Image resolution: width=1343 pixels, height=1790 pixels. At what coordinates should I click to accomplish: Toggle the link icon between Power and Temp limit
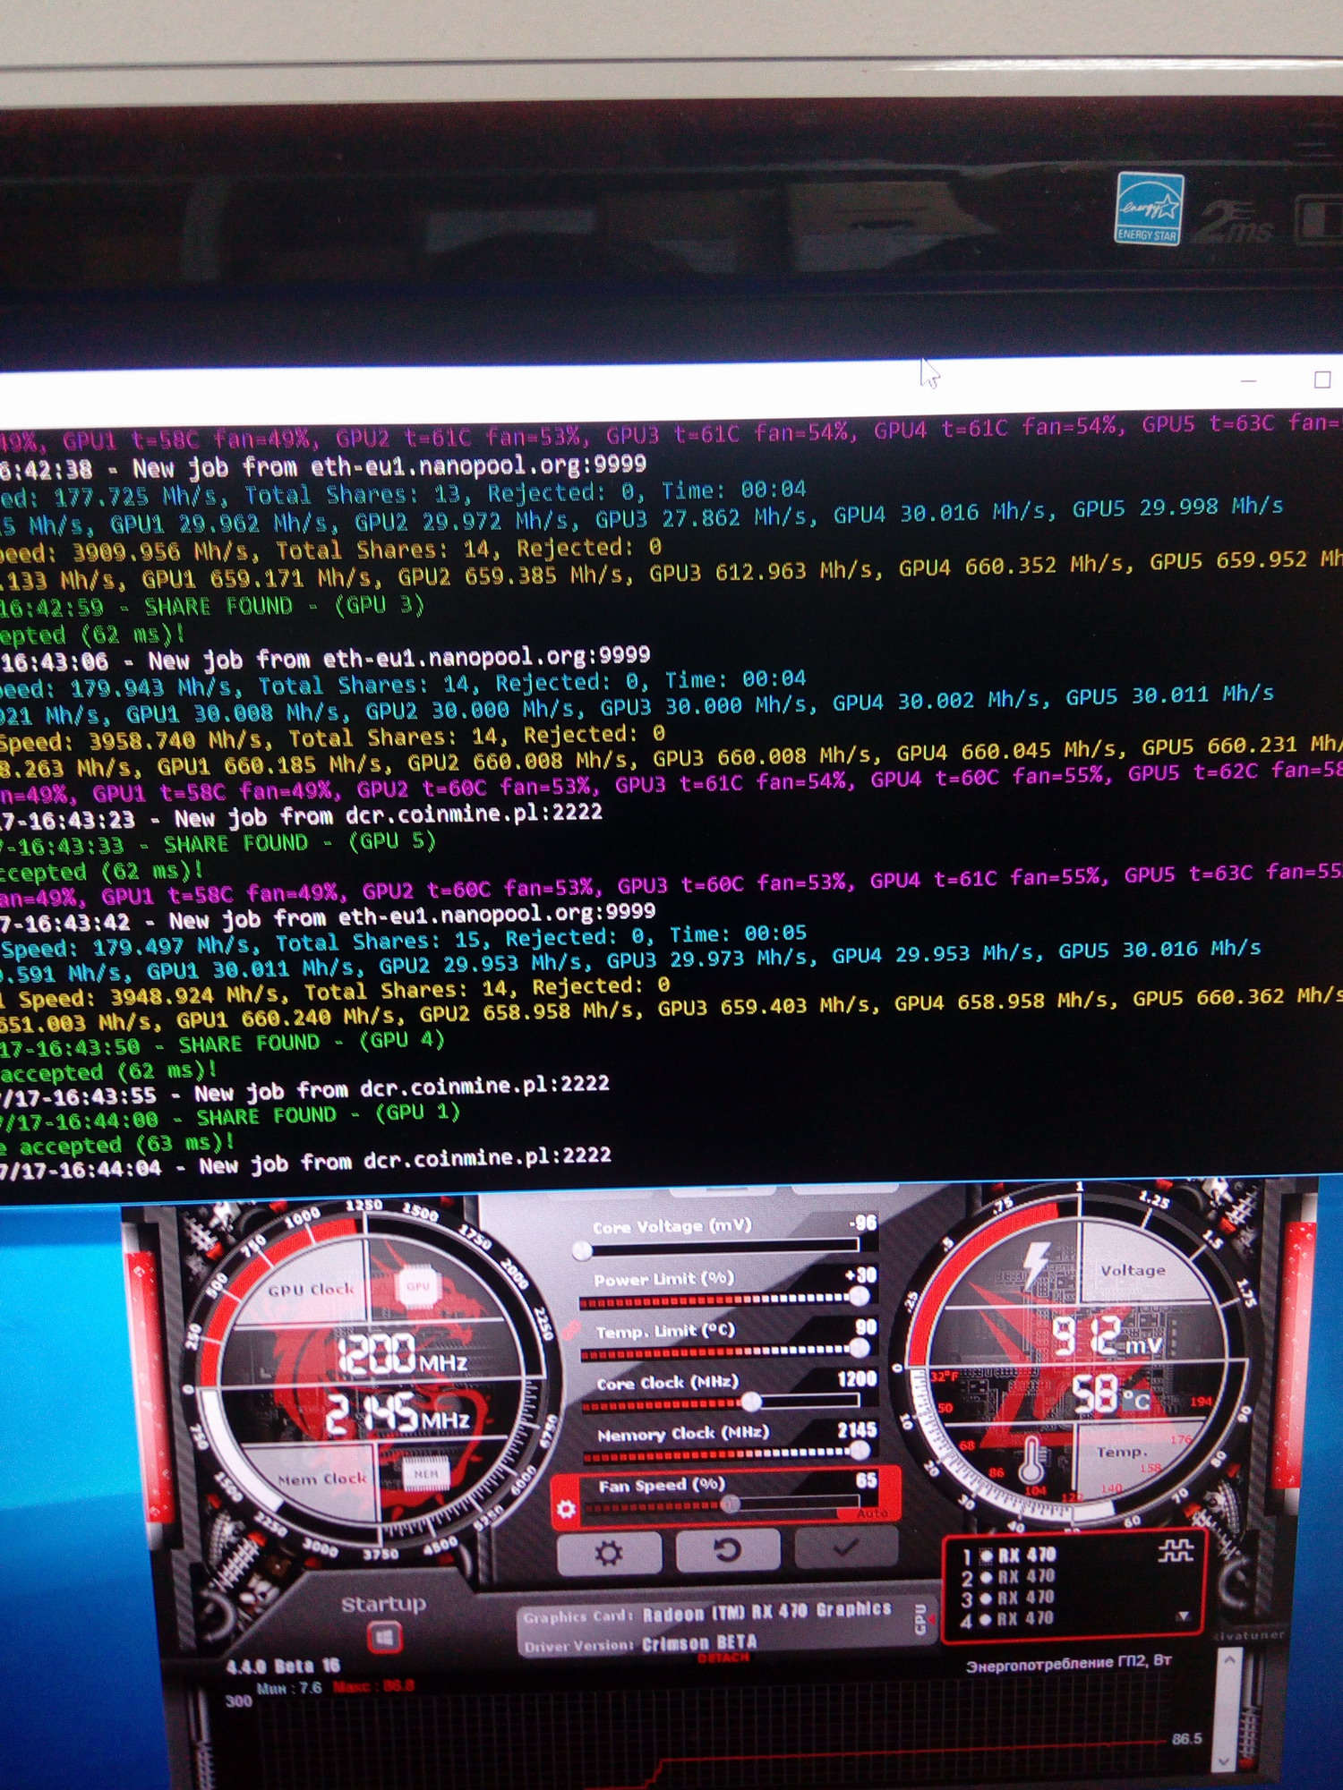coord(572,1330)
